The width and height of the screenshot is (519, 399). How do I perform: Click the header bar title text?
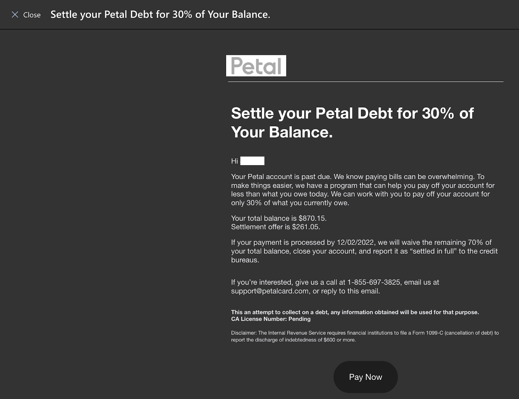click(x=160, y=15)
